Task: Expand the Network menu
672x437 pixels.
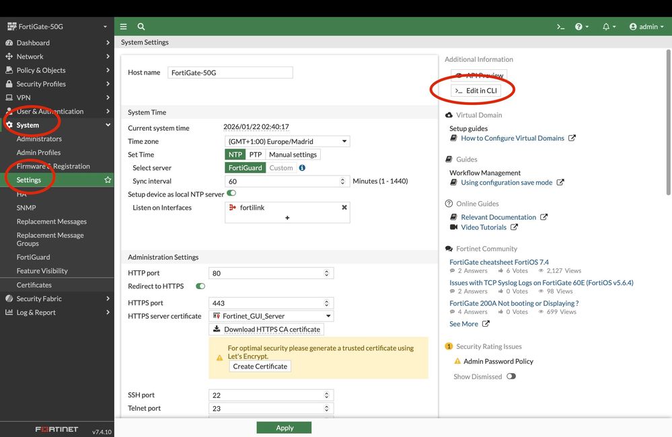Action: [x=57, y=56]
